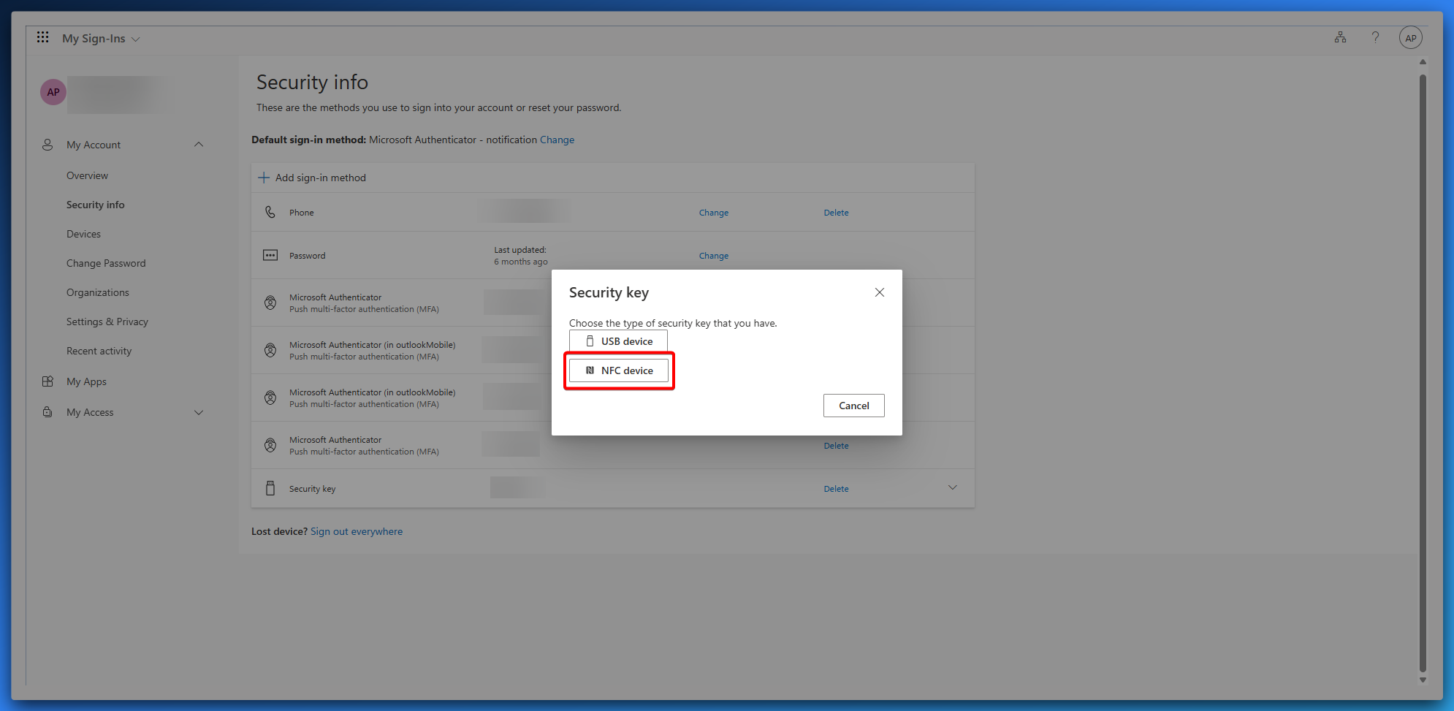The image size is (1454, 711).
Task: Expand the Security key row chevron
Action: [x=952, y=488]
